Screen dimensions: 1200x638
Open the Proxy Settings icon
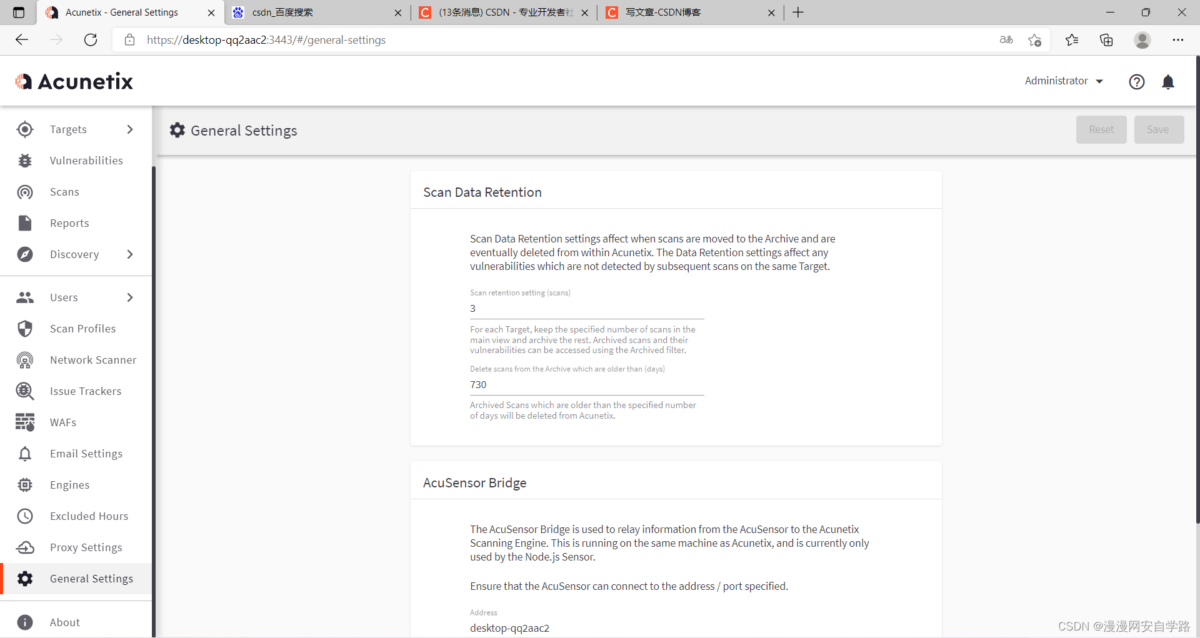[x=25, y=547]
